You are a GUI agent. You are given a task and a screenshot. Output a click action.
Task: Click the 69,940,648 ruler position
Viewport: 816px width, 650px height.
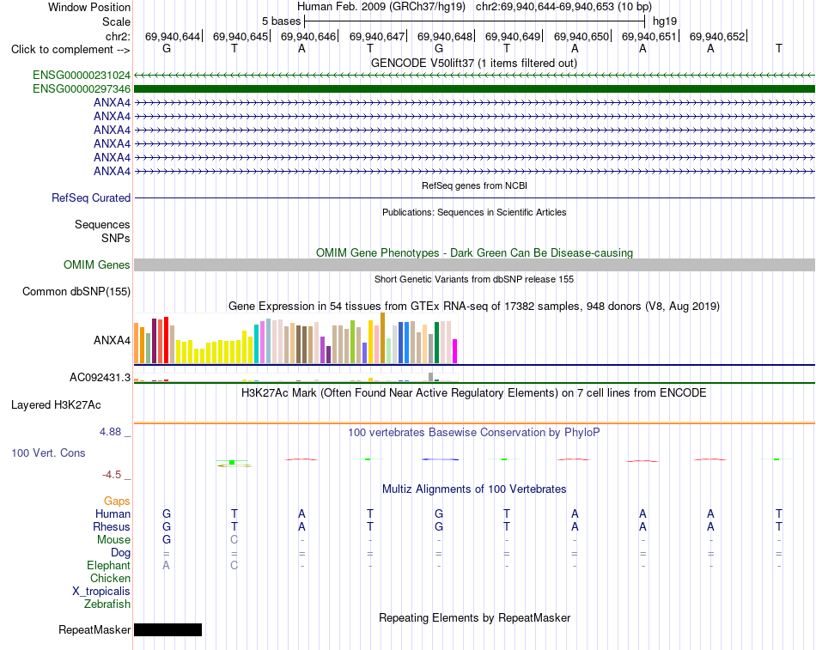[445, 36]
